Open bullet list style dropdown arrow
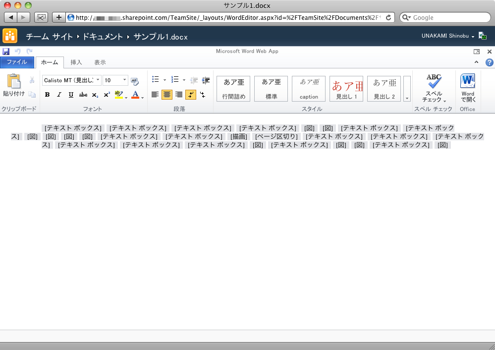Screen dimensions: 495x350 point(165,80)
